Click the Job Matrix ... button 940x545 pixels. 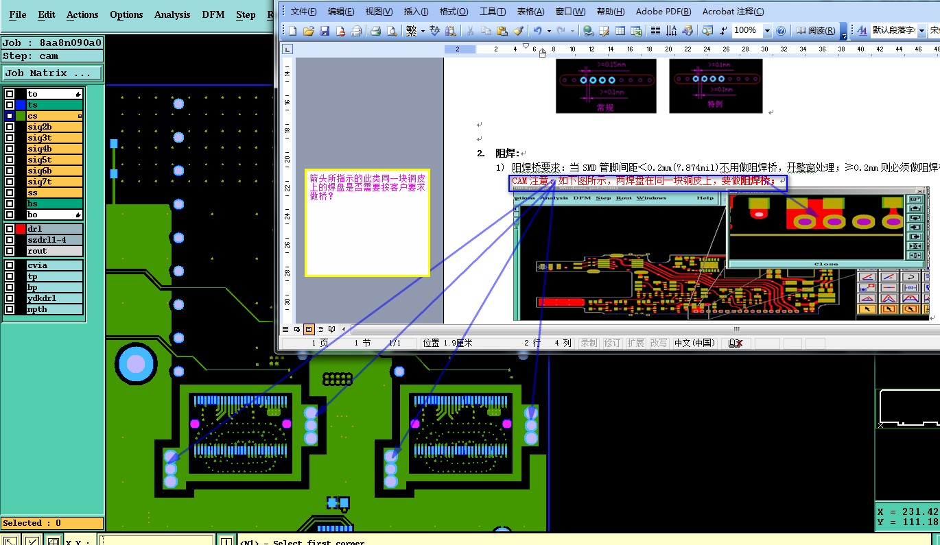point(52,73)
